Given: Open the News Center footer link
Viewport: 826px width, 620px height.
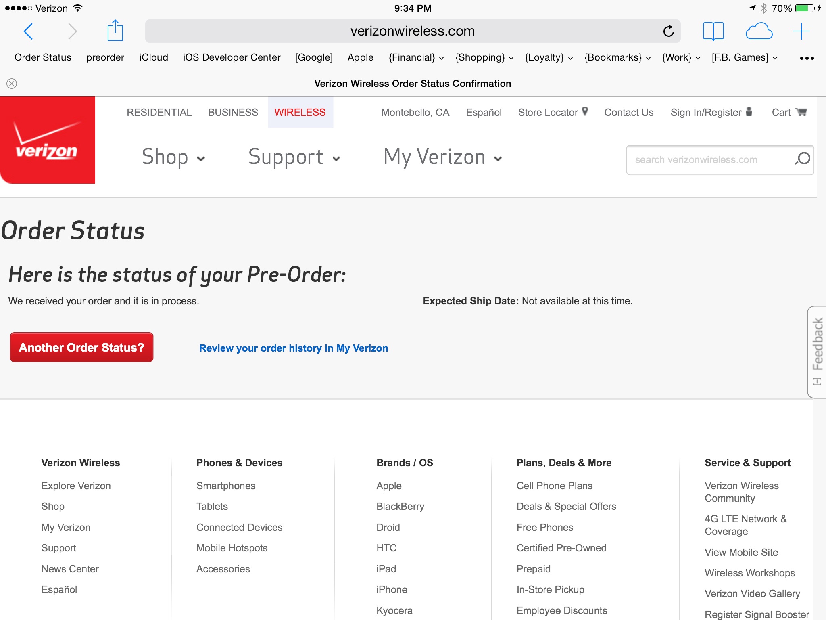Looking at the screenshot, I should (x=70, y=569).
